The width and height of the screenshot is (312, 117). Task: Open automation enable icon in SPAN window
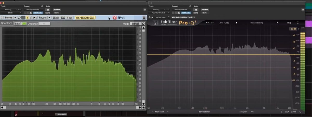[x=48, y=10]
